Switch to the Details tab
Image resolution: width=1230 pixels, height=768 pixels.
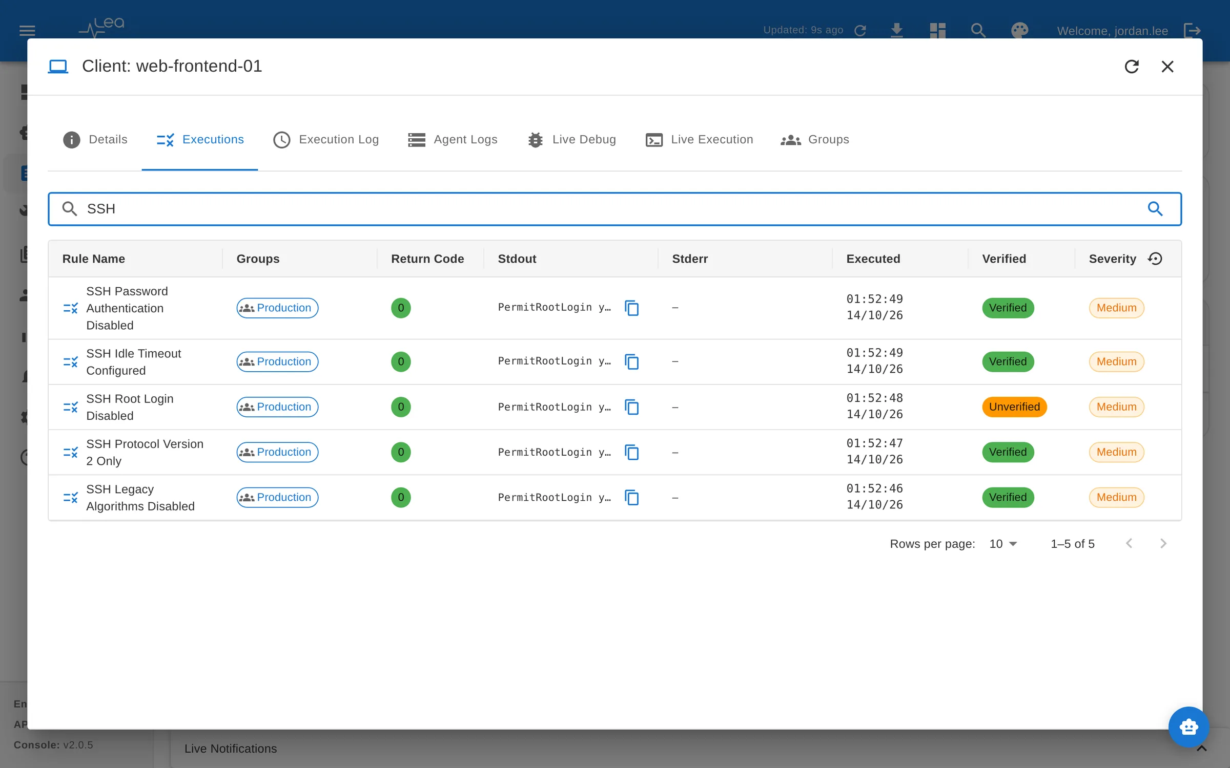(x=95, y=139)
